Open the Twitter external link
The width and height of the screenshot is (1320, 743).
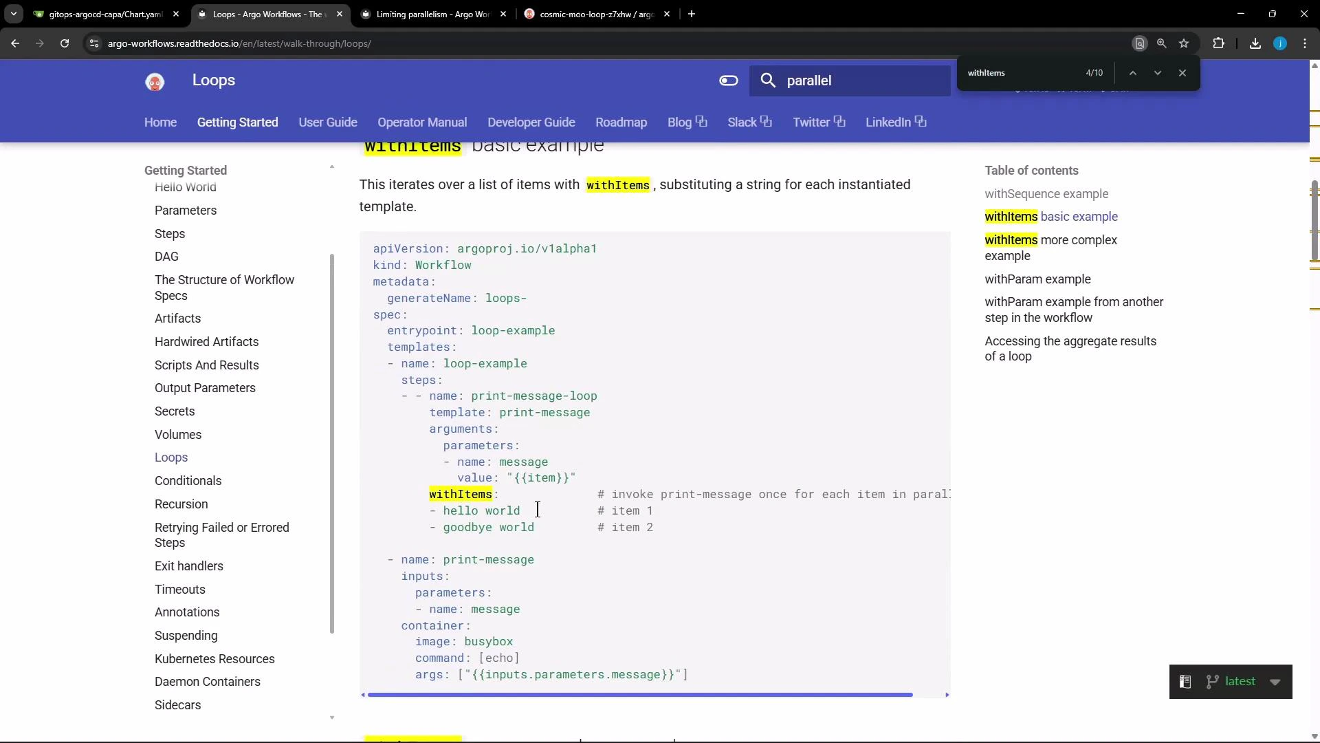click(819, 122)
